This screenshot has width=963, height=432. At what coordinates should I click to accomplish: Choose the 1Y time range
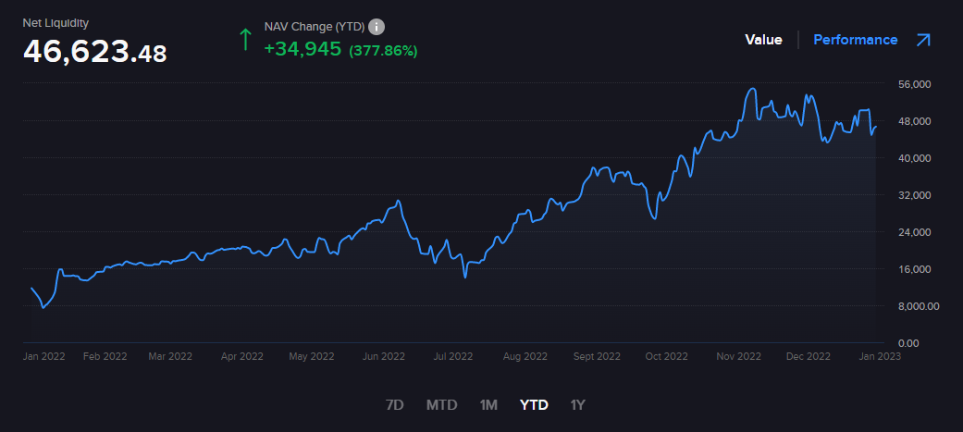point(578,404)
